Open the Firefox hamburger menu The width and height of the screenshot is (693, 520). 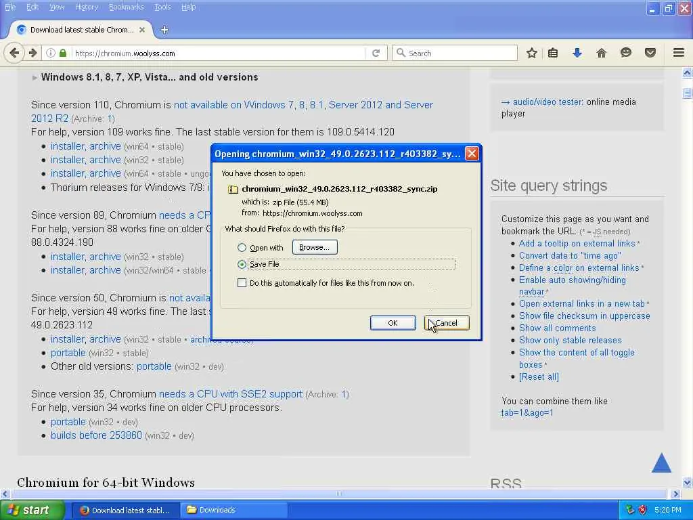(679, 53)
